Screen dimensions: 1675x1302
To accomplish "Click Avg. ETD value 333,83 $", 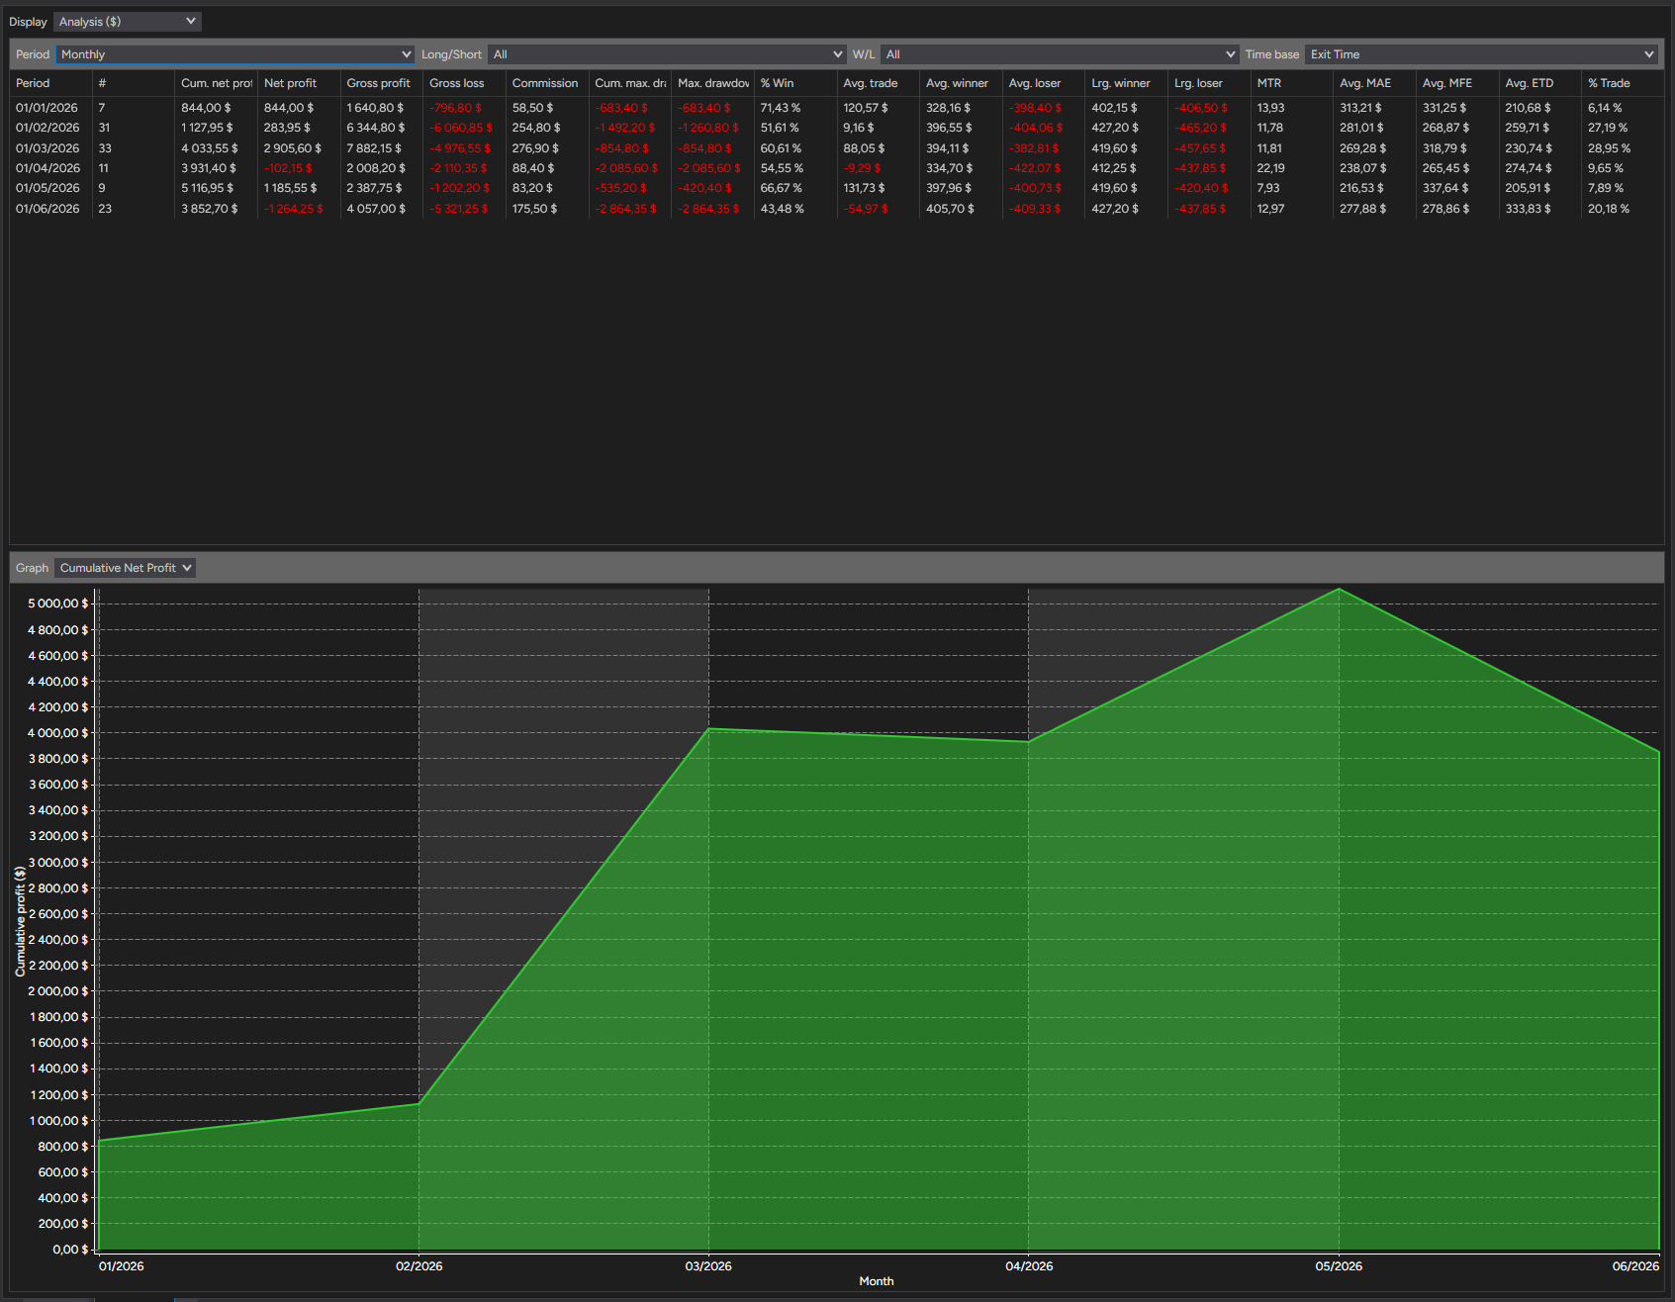I will pyautogui.click(x=1529, y=209).
